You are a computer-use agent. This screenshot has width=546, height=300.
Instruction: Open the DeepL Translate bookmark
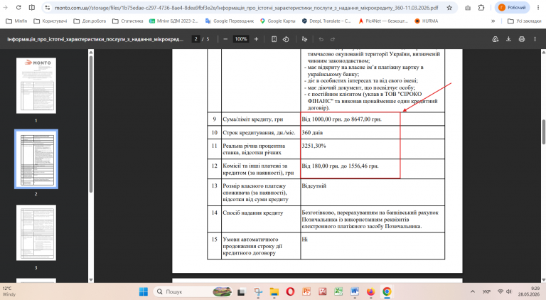point(326,21)
